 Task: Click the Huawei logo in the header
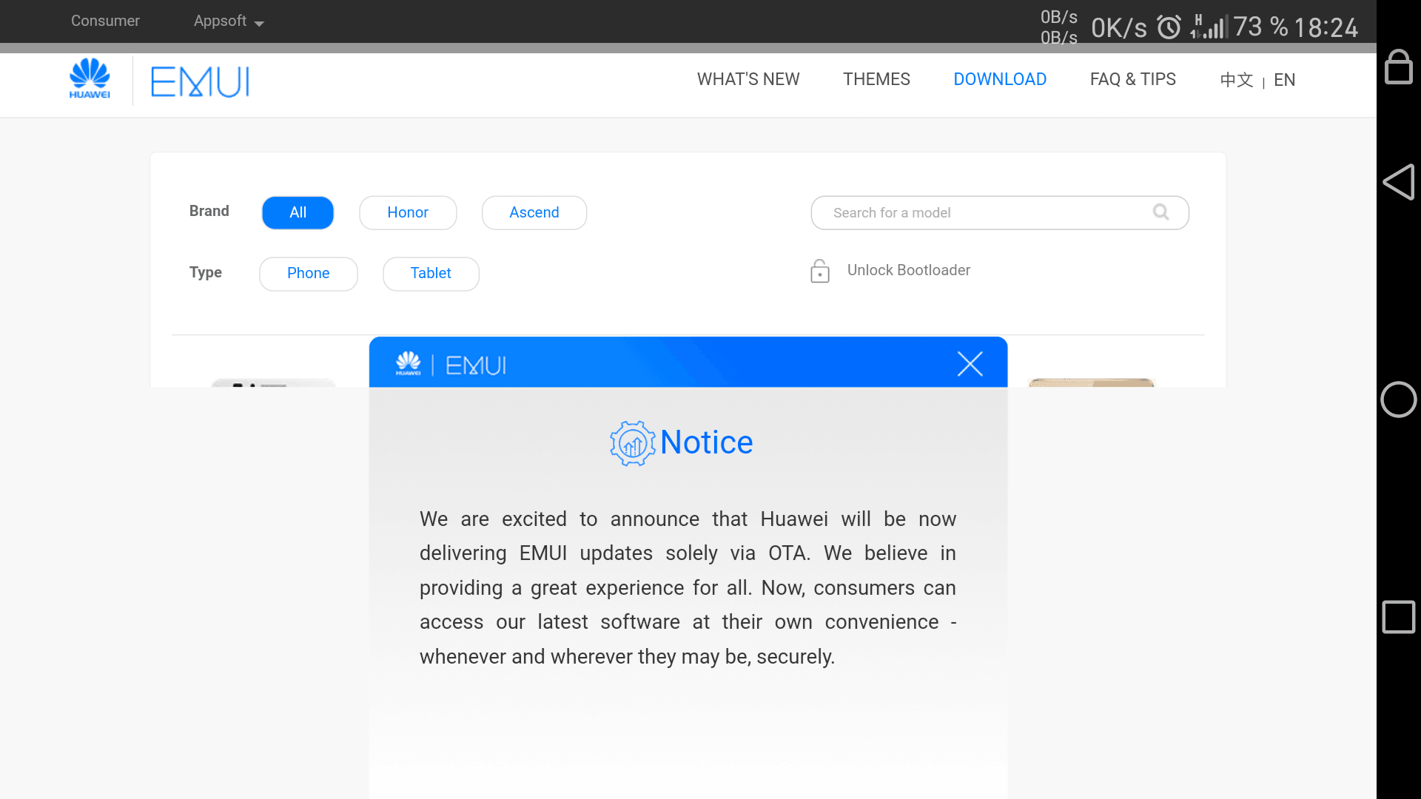[90, 78]
